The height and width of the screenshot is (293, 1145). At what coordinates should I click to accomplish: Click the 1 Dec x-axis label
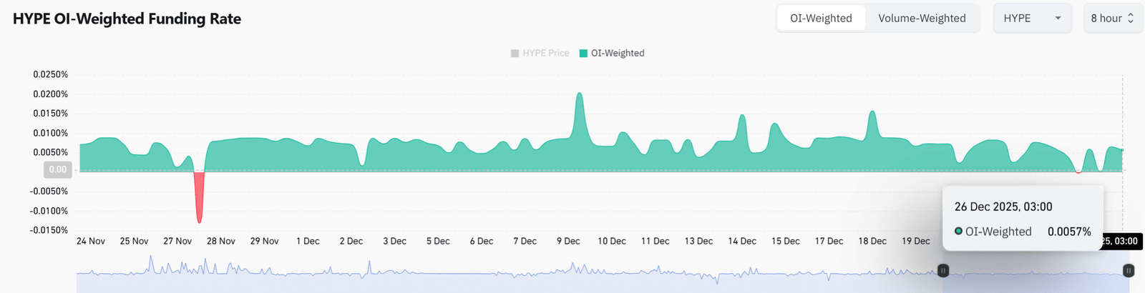pos(308,241)
